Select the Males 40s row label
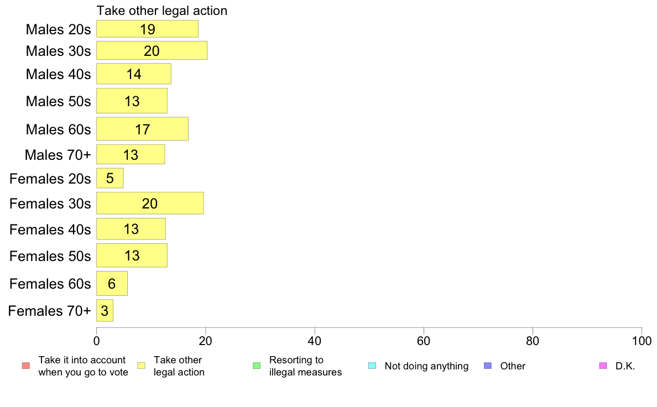The width and height of the screenshot is (657, 407). [x=58, y=74]
